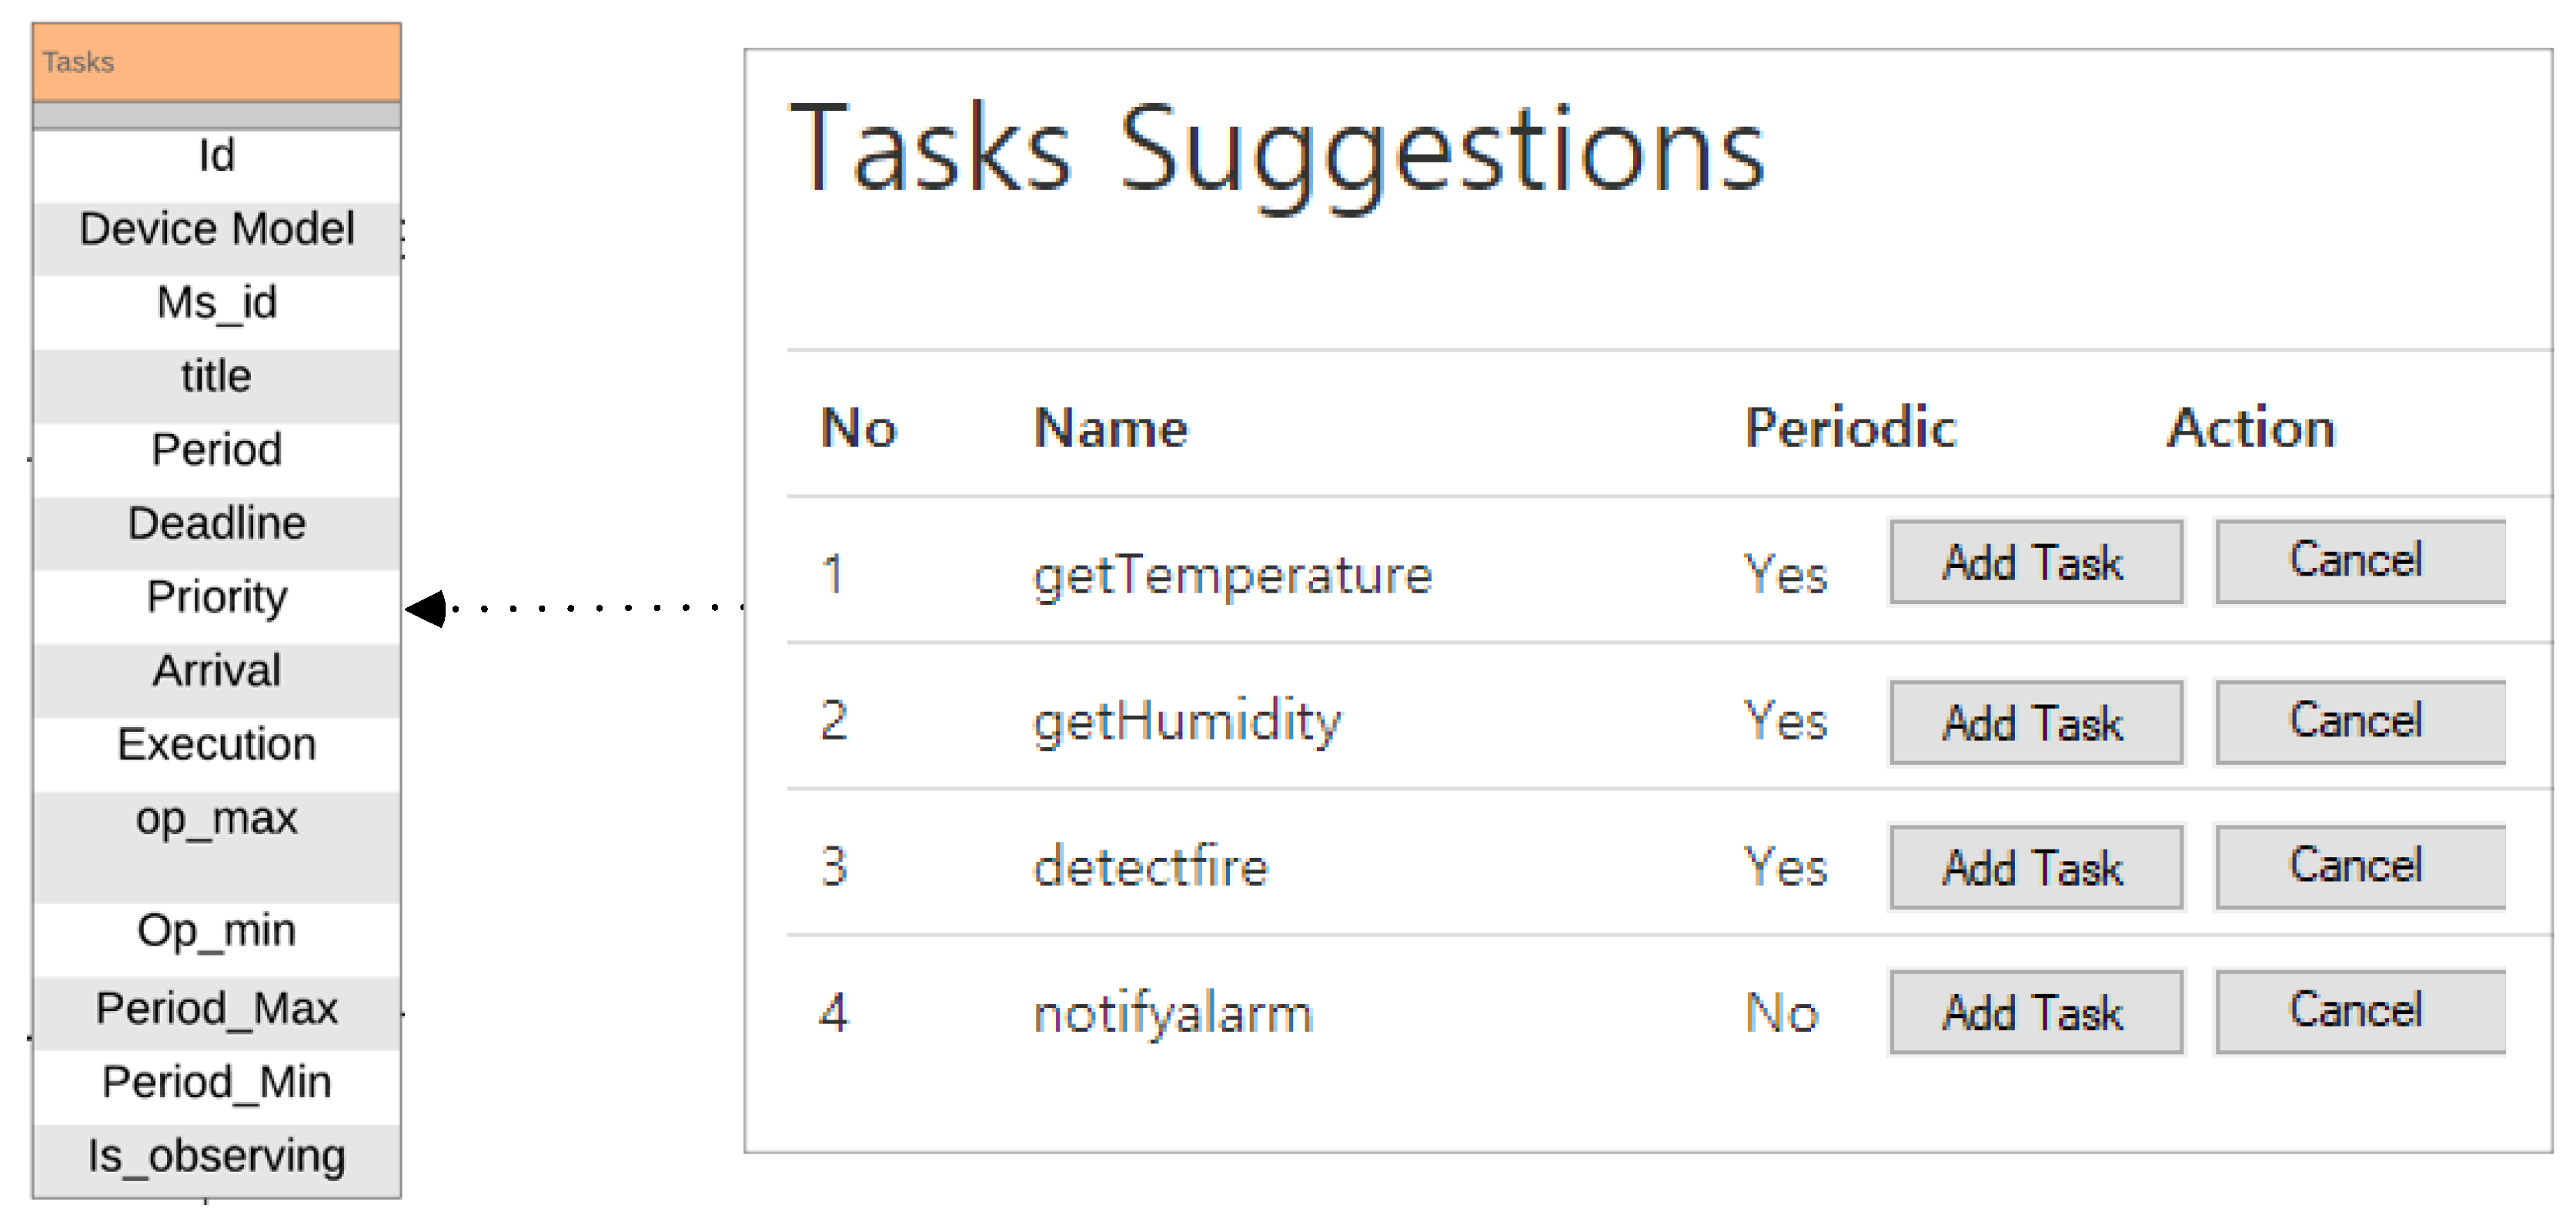The image size is (2576, 1225).
Task: Click the Period_Max field row
Action: pos(216,1008)
